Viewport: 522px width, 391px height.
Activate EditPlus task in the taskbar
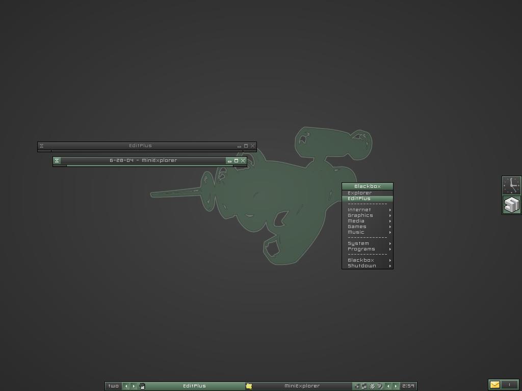194,386
